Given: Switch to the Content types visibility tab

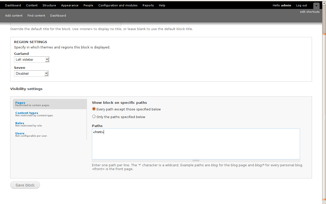Looking at the screenshot, I should [x=26, y=113].
